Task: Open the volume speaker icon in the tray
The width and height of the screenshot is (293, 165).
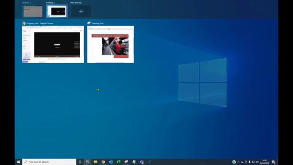Action: (257, 162)
